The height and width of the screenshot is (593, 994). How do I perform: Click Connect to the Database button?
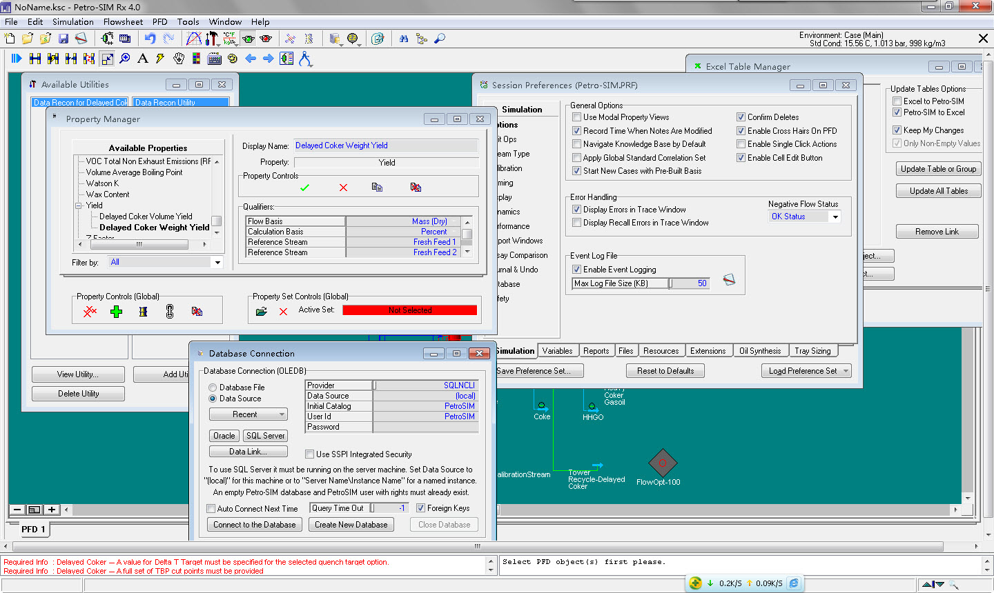pos(254,525)
